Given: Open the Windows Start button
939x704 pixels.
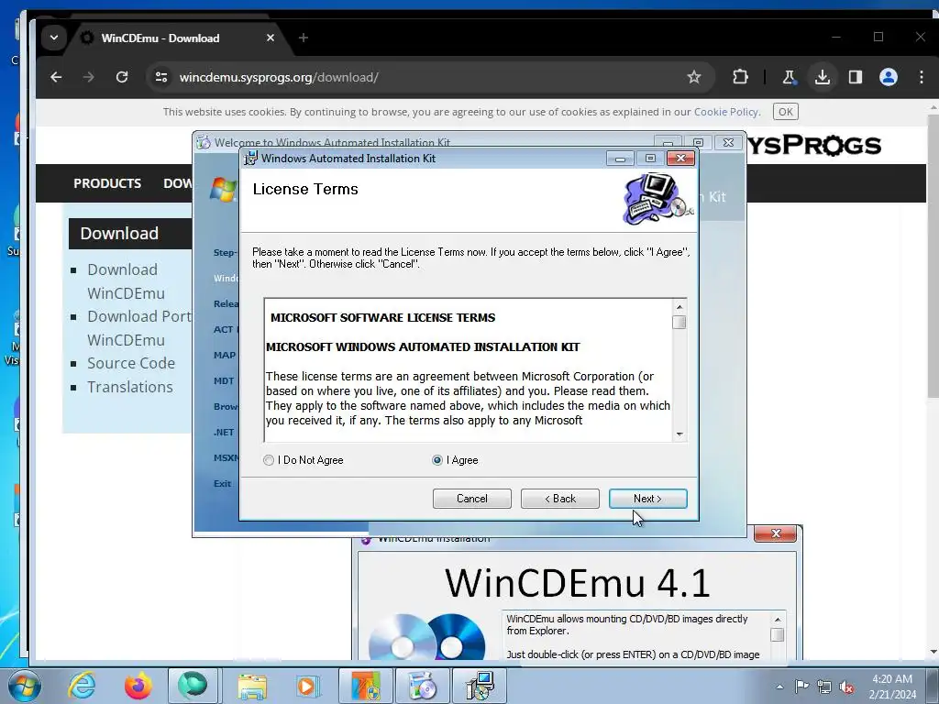Looking at the screenshot, I should click(25, 686).
